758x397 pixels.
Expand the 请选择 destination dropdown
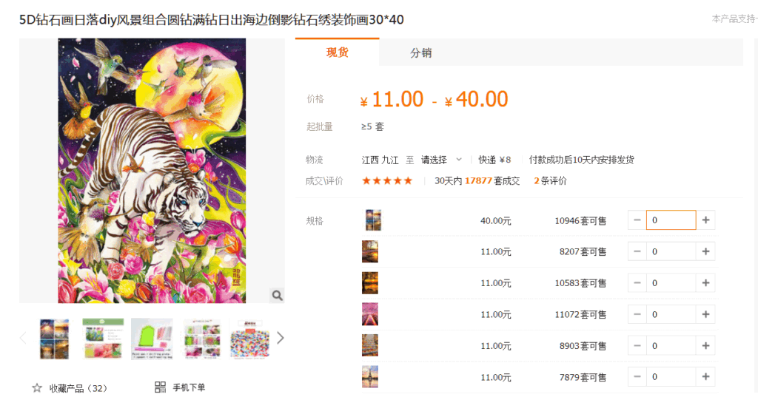441,160
